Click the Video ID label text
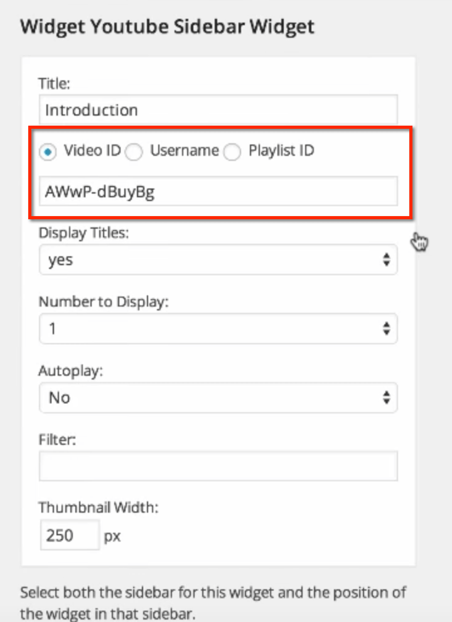This screenshot has height=622, width=452. tap(92, 151)
